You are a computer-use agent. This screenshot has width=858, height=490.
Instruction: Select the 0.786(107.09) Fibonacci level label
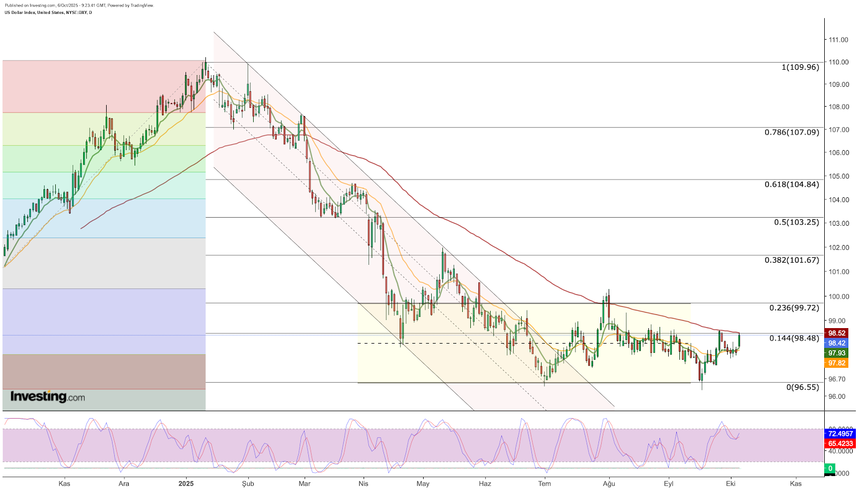[792, 132]
